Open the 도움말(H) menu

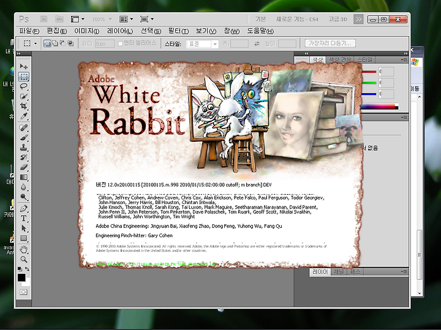(x=260, y=31)
